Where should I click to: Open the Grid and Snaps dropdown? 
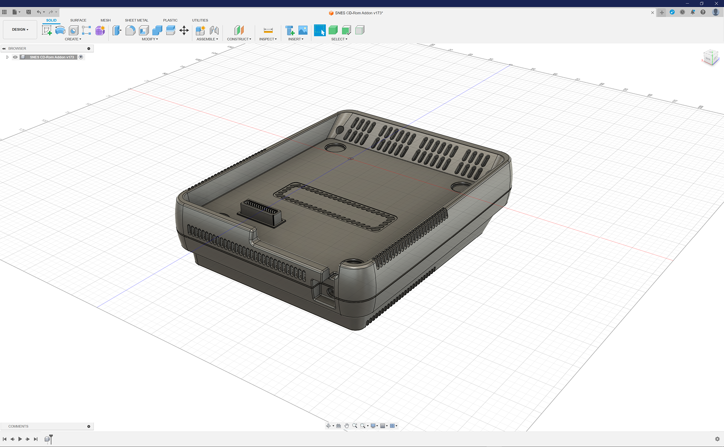click(384, 426)
